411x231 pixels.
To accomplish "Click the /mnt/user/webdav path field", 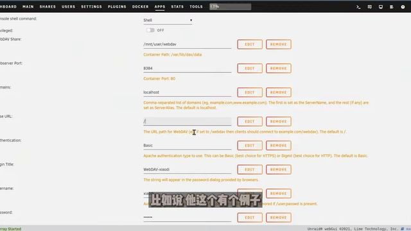I will click(187, 44).
